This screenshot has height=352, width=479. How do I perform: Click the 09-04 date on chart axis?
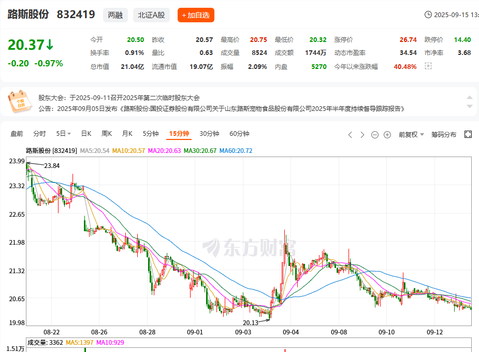point(291,332)
